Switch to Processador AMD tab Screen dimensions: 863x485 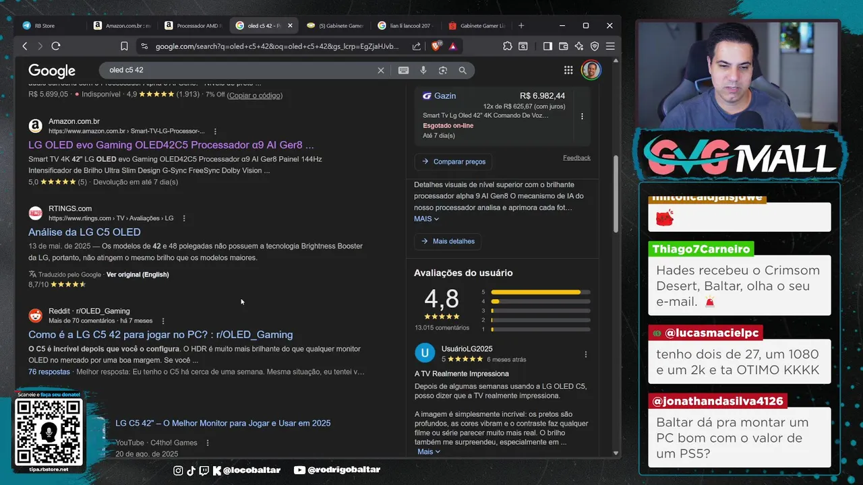pyautogui.click(x=193, y=26)
